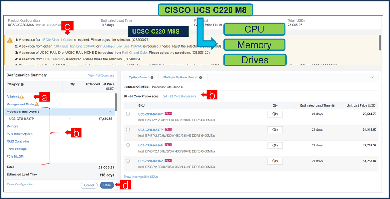
Task: Select the UCS-CPU-I6760P radio button
Action: 128,114
